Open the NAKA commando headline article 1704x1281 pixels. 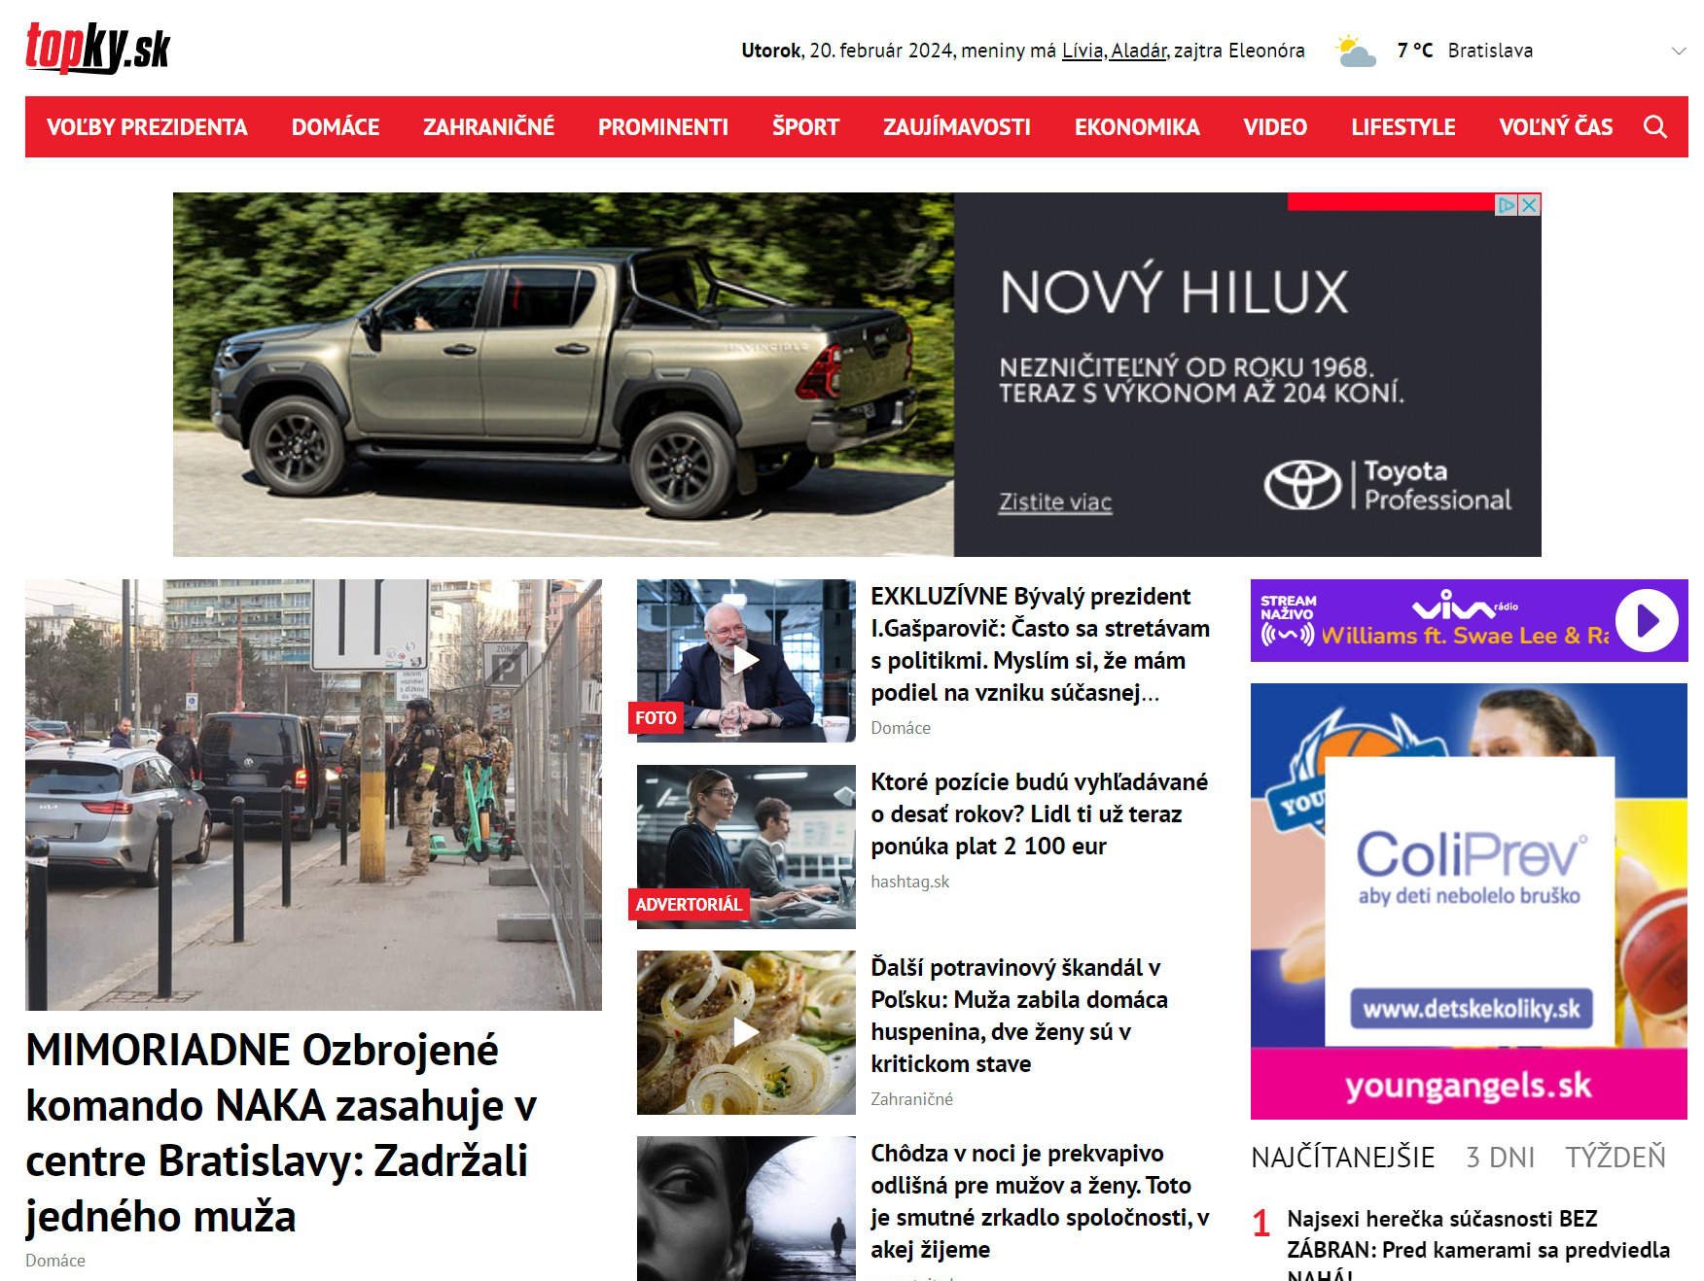tap(282, 1132)
